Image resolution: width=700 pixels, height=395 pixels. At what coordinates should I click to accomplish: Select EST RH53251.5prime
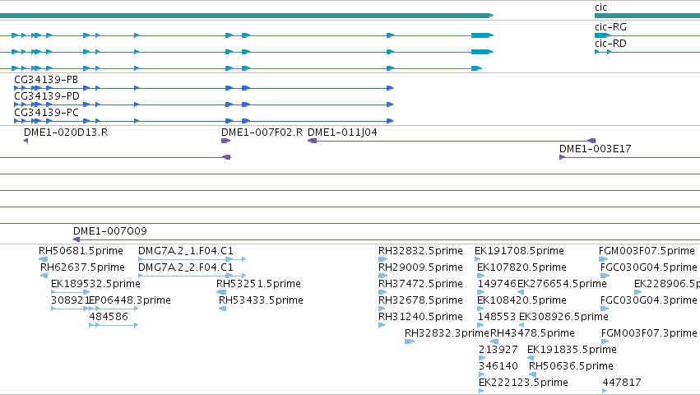pos(258,284)
